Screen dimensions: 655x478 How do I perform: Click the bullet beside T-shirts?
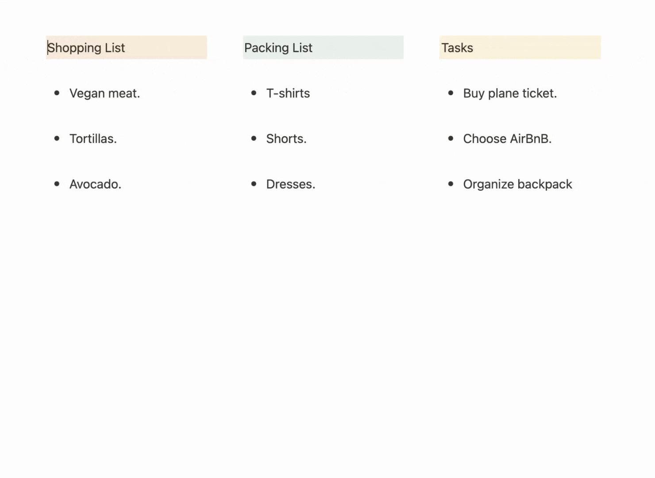254,93
